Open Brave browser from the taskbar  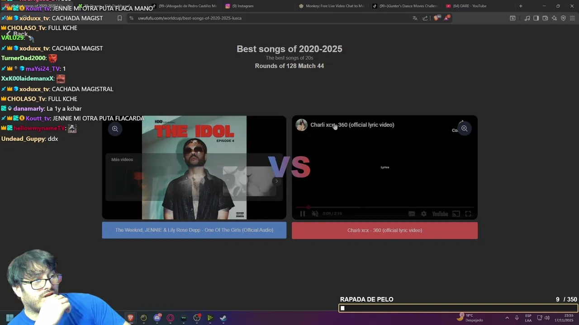131,318
